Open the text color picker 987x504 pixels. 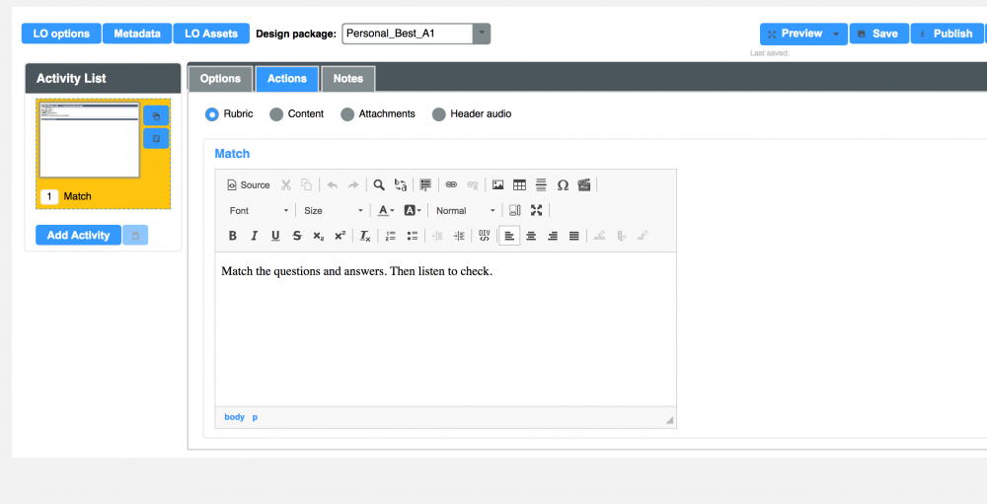386,210
